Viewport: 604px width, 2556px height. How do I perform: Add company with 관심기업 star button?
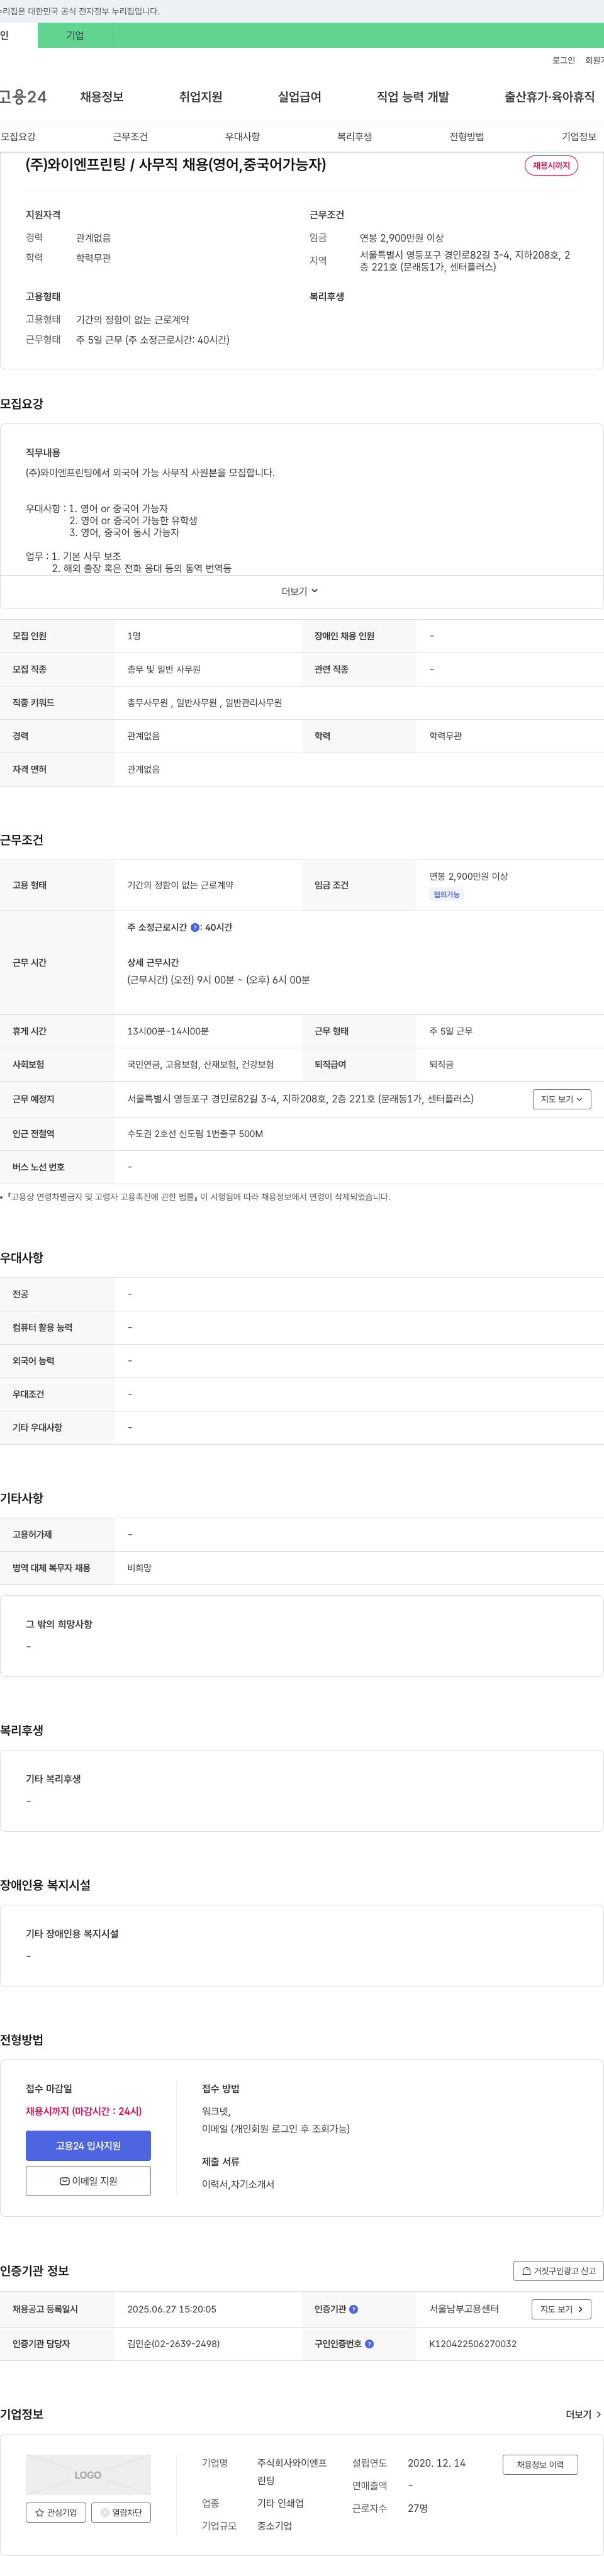pos(55,2513)
